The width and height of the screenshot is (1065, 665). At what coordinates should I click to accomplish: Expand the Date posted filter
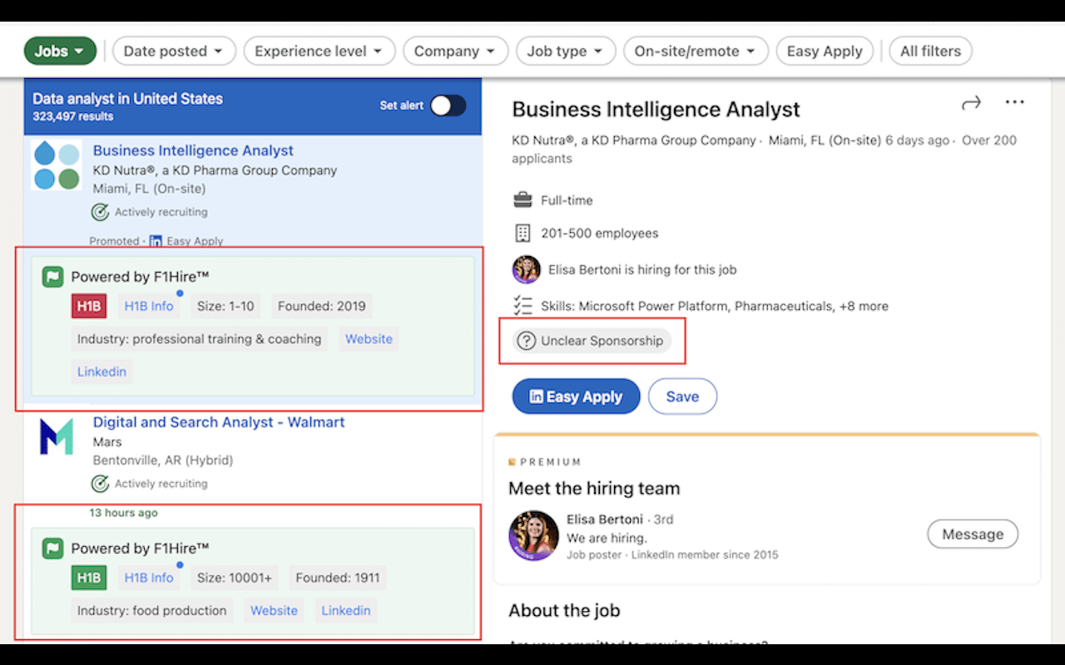(174, 51)
